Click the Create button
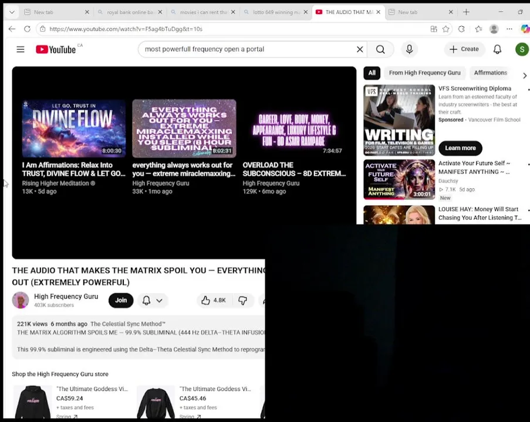530x422 pixels. pos(464,49)
